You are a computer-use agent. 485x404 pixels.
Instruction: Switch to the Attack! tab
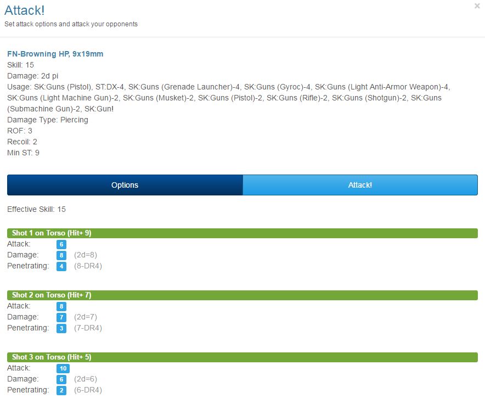360,185
